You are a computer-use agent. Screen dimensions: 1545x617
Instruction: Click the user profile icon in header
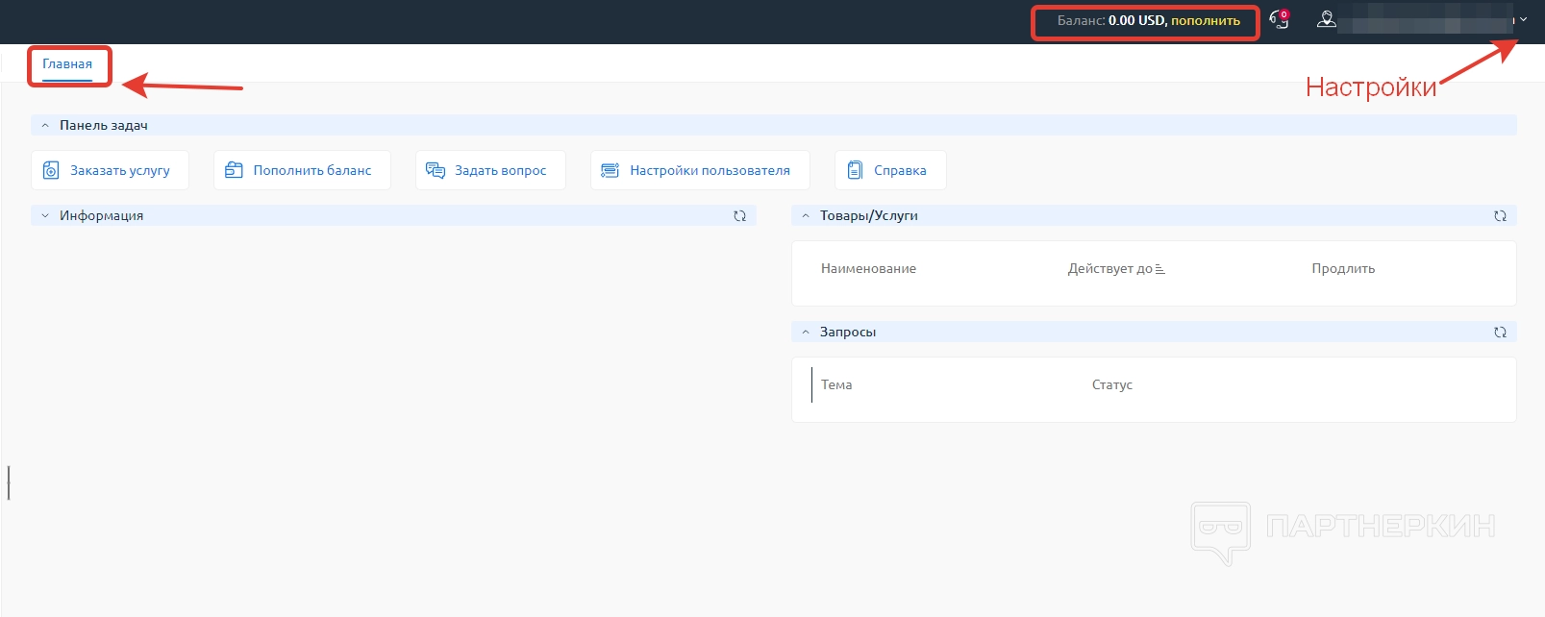click(x=1326, y=19)
